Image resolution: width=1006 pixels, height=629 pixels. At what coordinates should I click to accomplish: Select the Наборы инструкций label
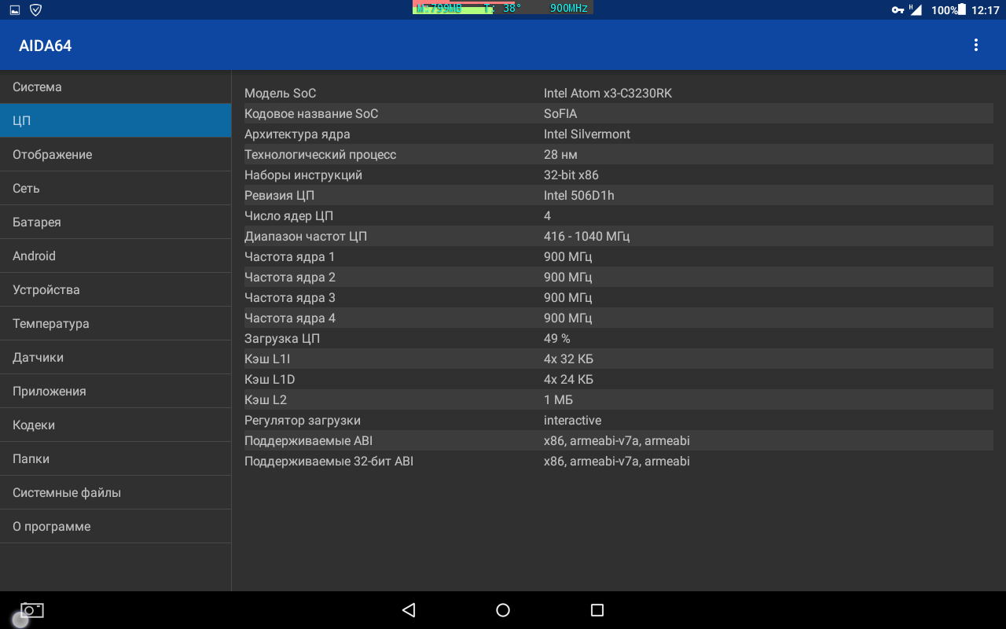point(303,175)
